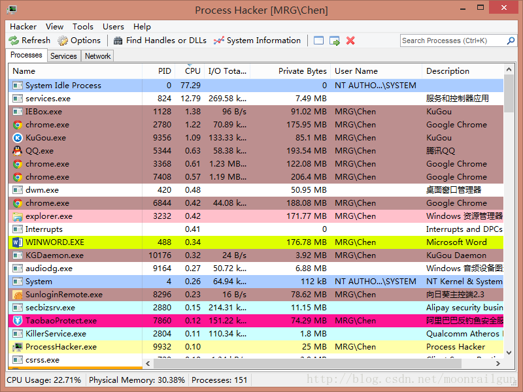Click the horizontal scrollbar right arrow

498,363
